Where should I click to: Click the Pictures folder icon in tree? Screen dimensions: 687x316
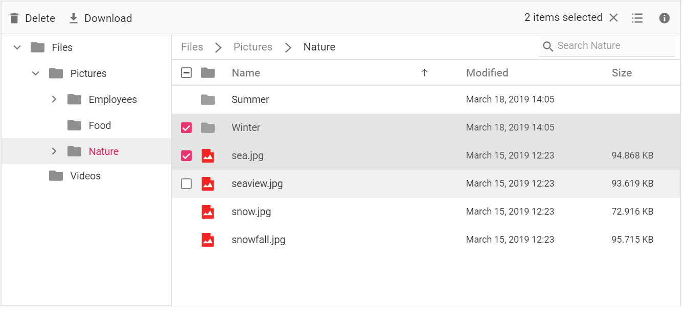pos(56,73)
